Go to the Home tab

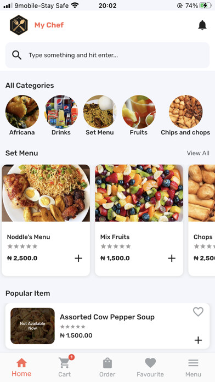click(x=21, y=367)
